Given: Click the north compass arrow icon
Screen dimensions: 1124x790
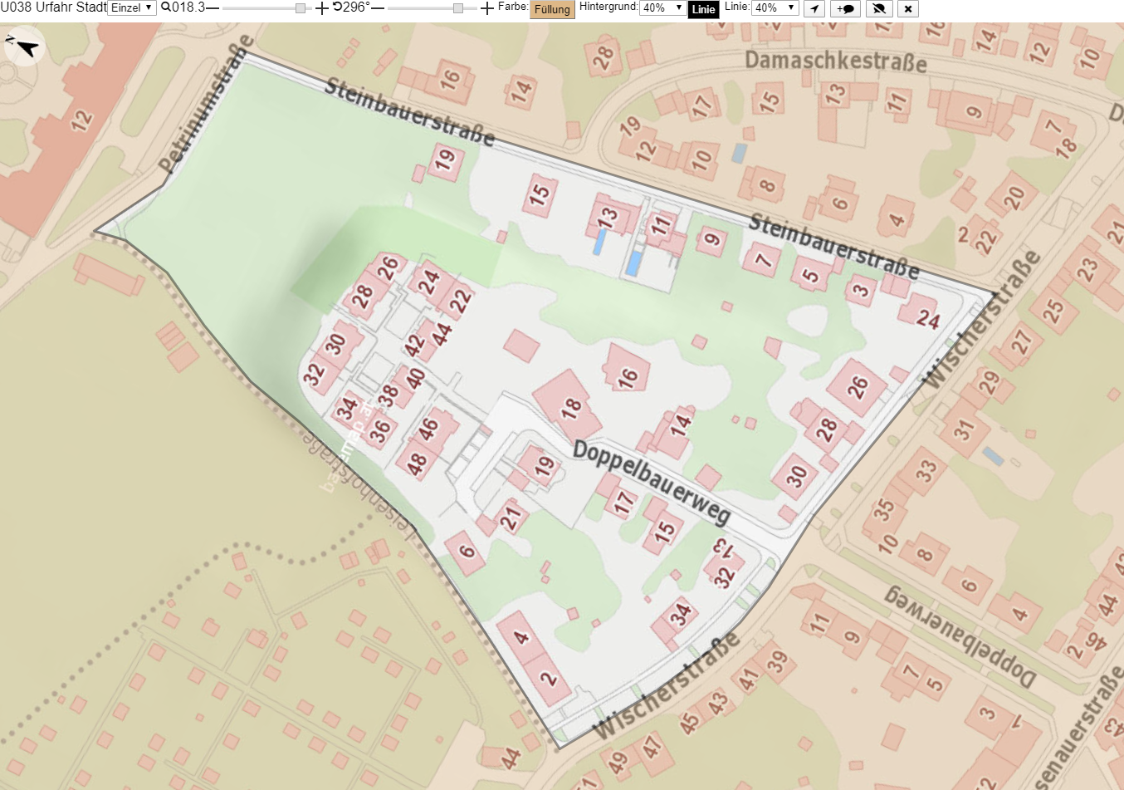Looking at the screenshot, I should coord(24,47).
